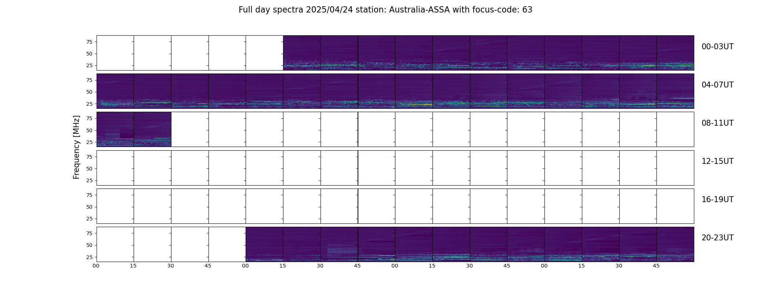Image resolution: width=771 pixels, height=294 pixels.
Task: Click the 25 tick label of the 00-03UT row
Action: coord(89,65)
